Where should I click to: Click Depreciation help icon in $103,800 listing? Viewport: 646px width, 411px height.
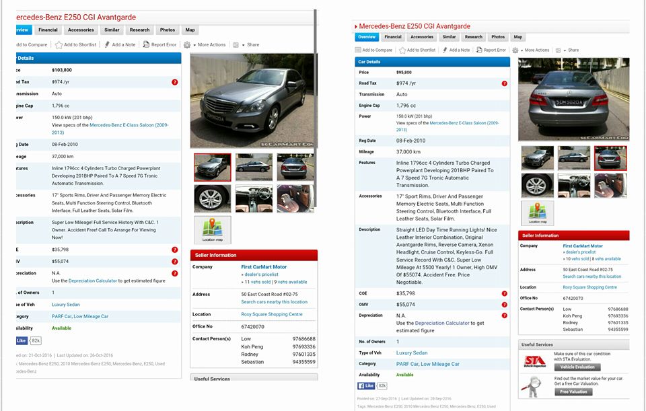coord(175,274)
